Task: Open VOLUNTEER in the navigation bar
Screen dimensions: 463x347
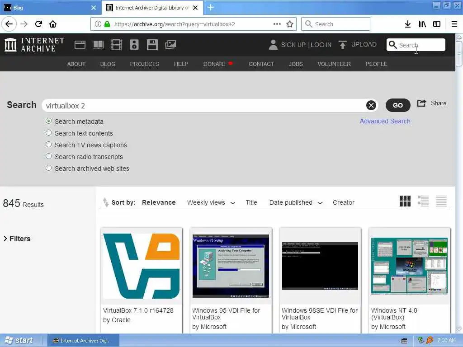Action: (x=334, y=64)
